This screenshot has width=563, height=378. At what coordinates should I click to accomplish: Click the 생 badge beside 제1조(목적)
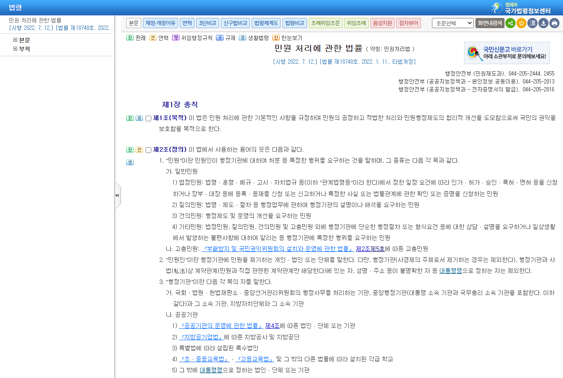click(139, 118)
